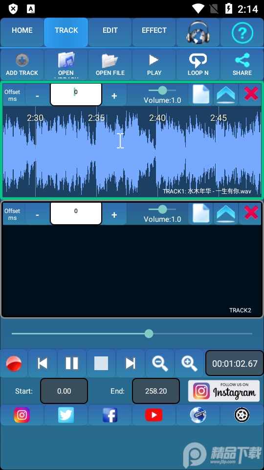Pause the playback
Image resolution: width=264 pixels, height=470 pixels.
click(x=72, y=363)
